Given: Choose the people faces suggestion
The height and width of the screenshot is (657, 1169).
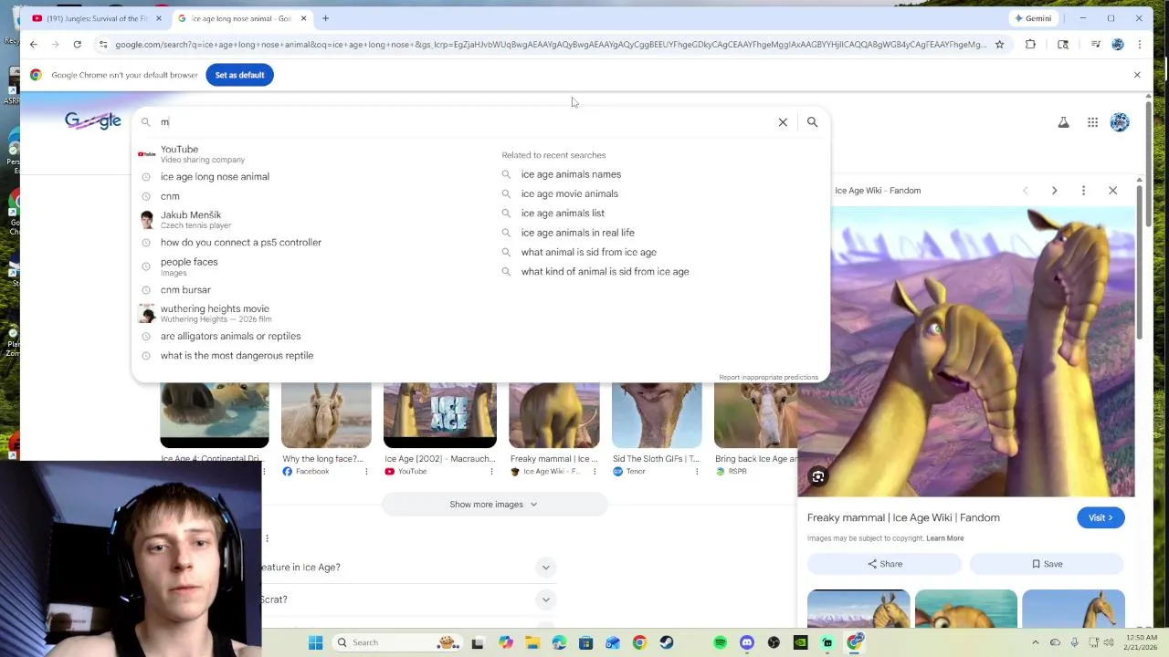Looking at the screenshot, I should 311,266.
